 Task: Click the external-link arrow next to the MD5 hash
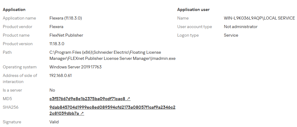pos(128,99)
